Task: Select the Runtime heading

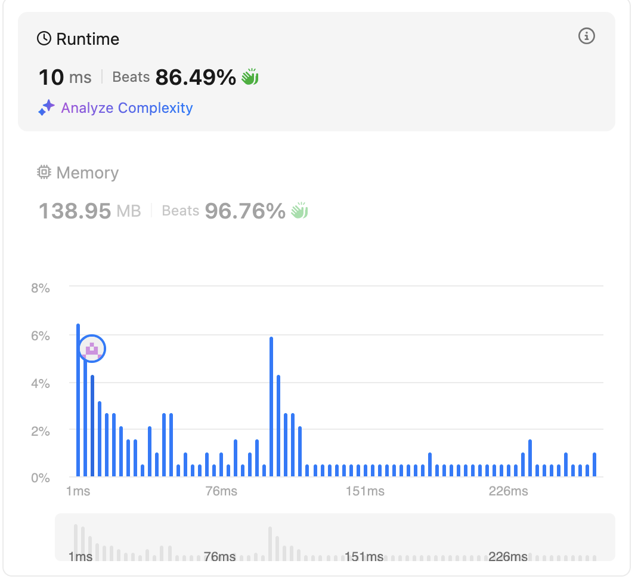Action: (x=87, y=39)
